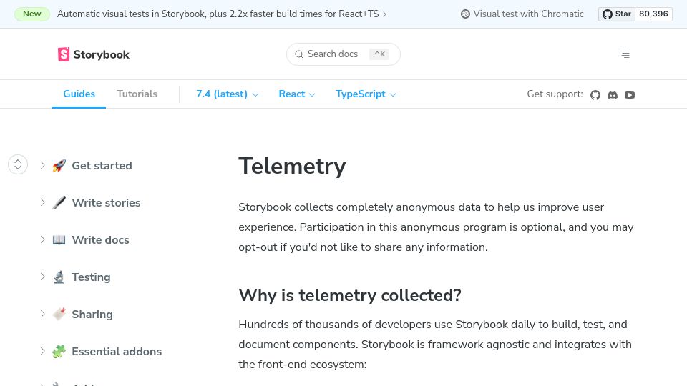
Task: Click the Get support: label
Action: (x=555, y=94)
